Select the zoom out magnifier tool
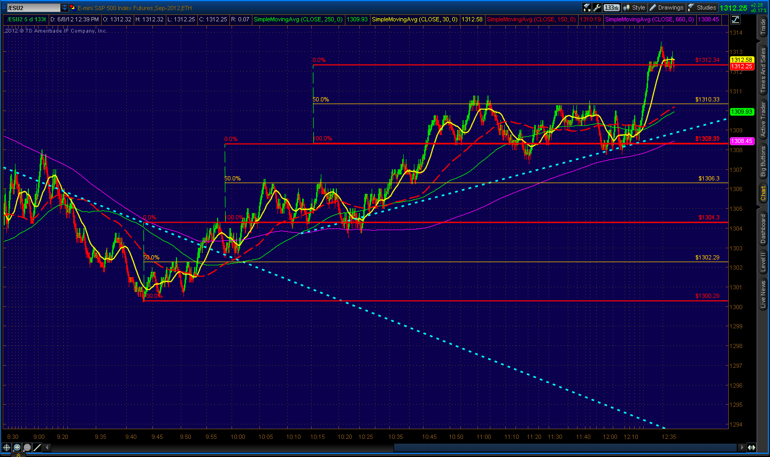 [27, 448]
